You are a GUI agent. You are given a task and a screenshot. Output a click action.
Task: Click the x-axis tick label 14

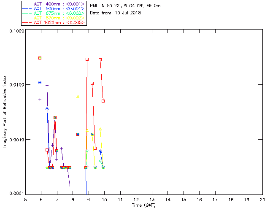tap(168, 200)
